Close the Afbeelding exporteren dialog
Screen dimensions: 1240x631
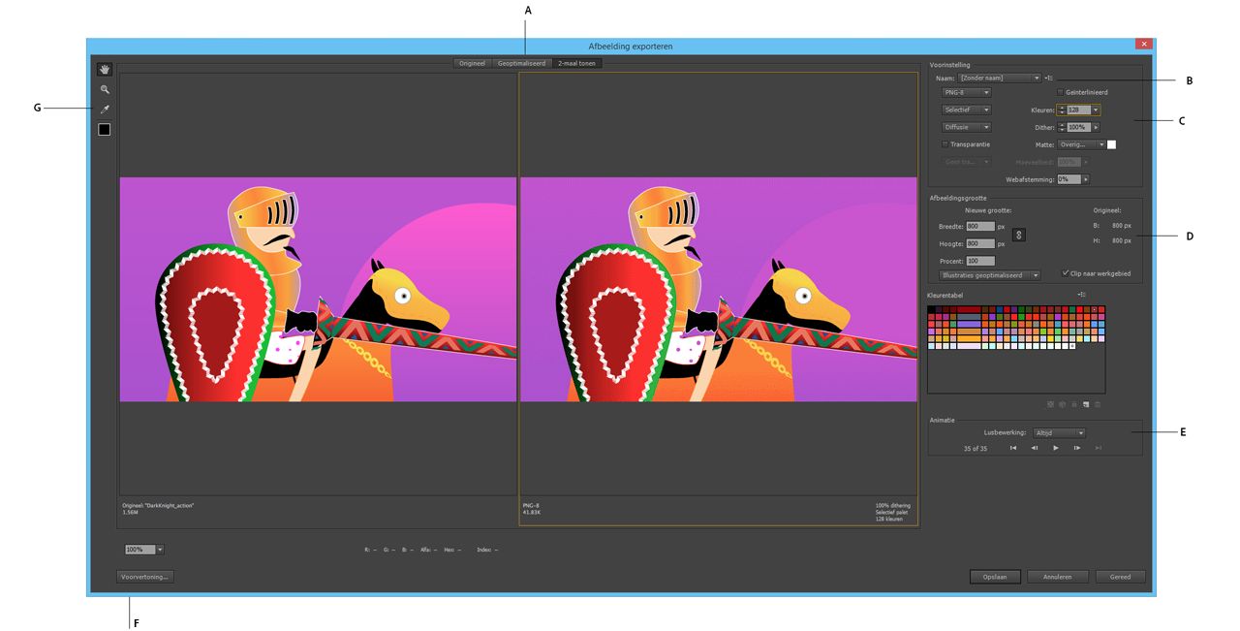coord(1144,45)
